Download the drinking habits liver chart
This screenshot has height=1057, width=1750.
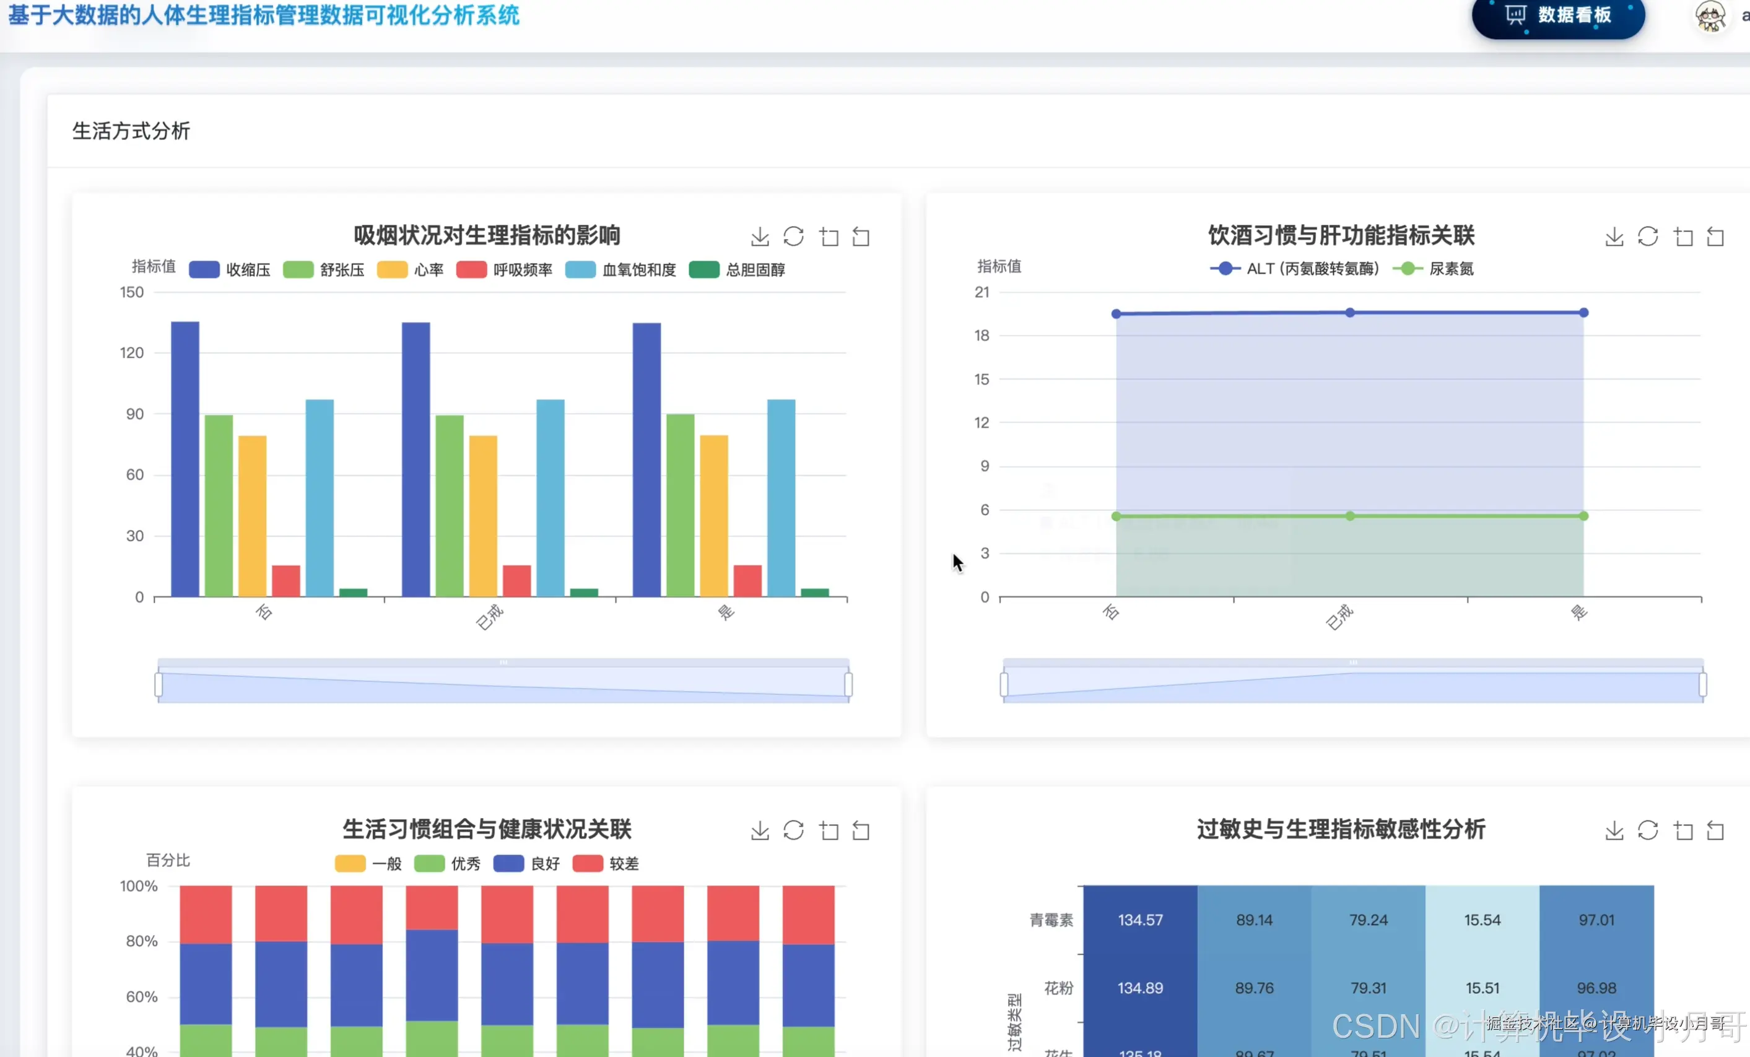[1614, 237]
